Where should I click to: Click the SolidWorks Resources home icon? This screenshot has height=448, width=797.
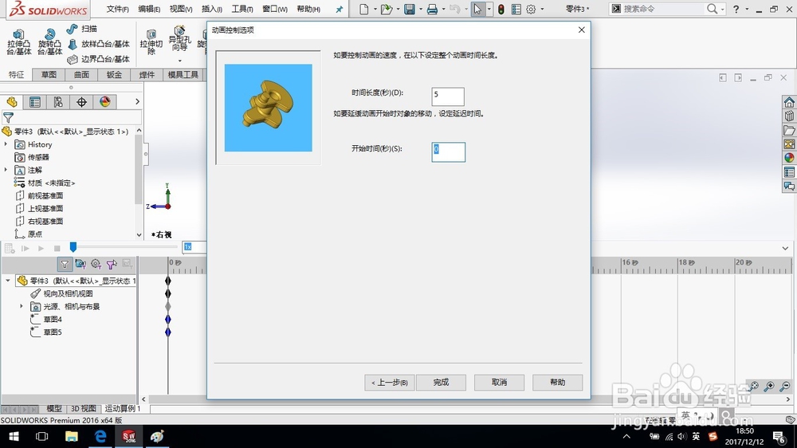[789, 102]
